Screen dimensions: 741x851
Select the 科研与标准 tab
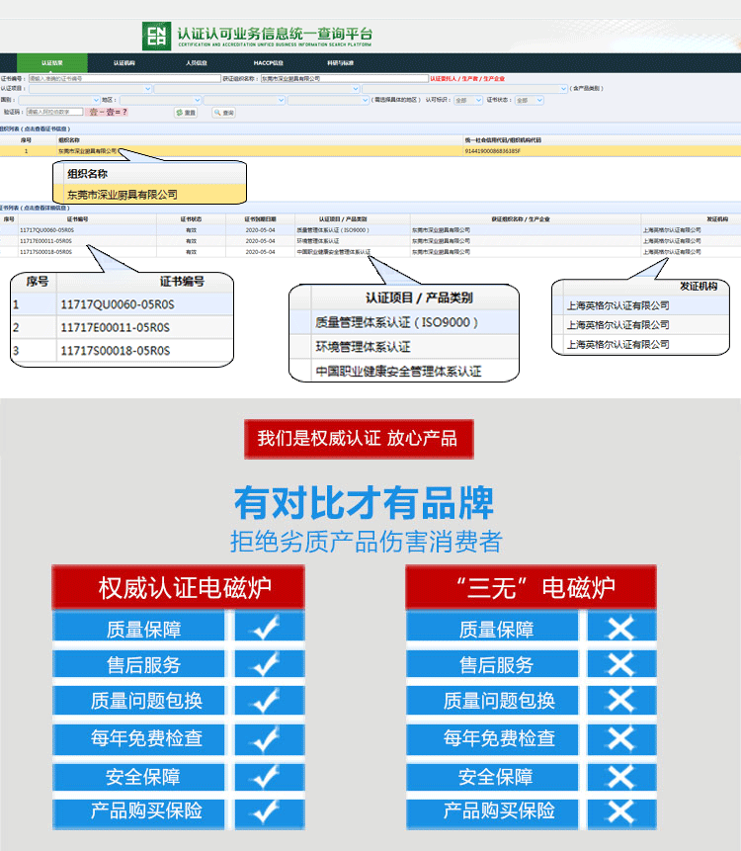(340, 63)
